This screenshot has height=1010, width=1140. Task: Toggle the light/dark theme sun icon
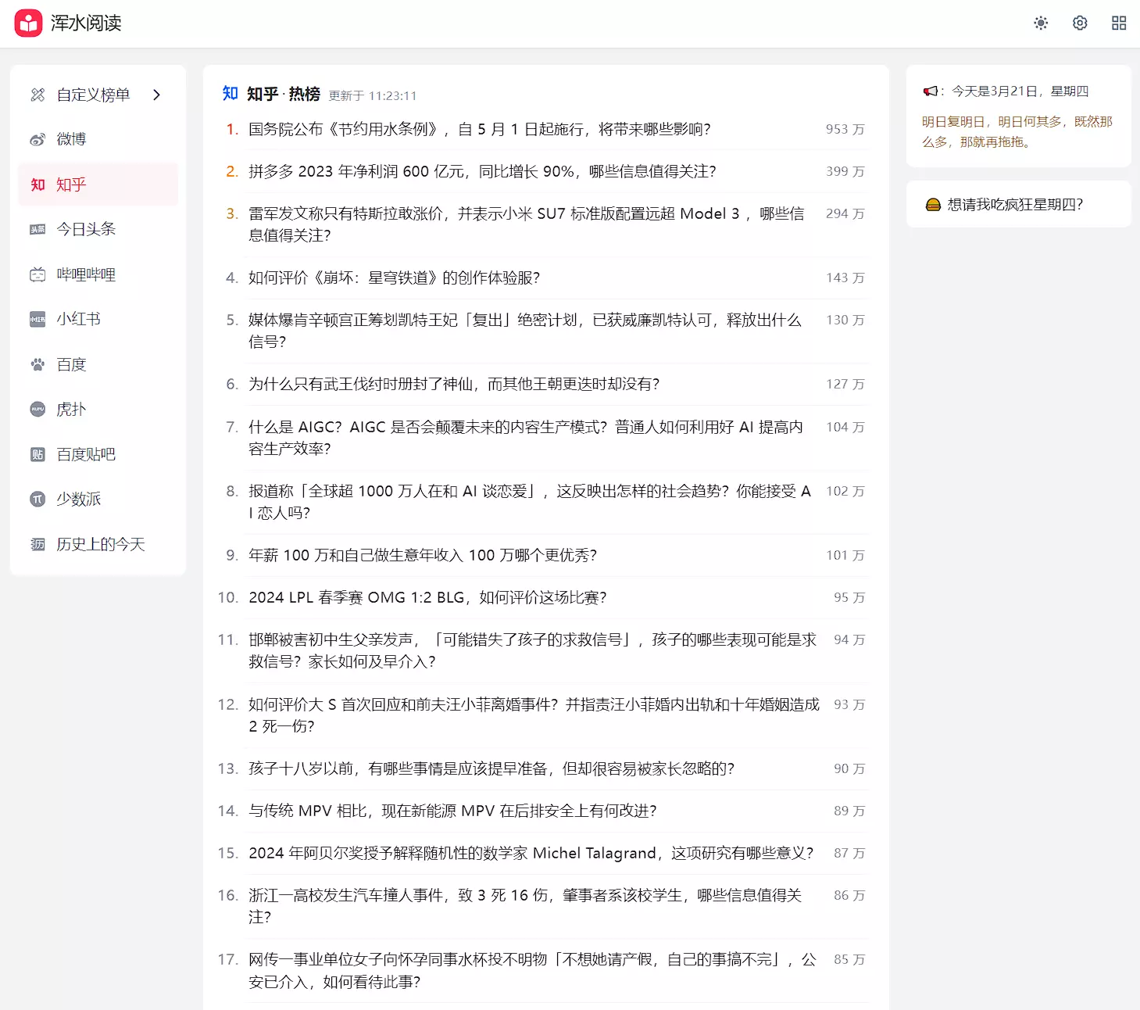1041,23
